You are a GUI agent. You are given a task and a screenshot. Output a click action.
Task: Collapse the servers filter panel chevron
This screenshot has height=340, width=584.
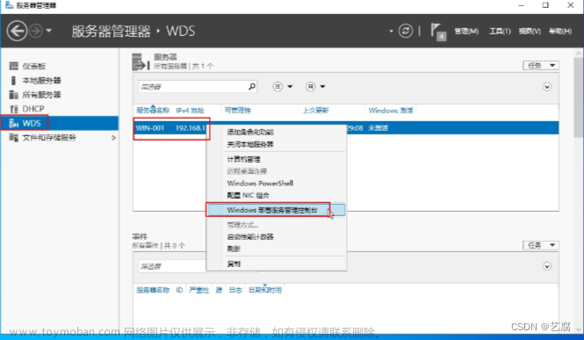pos(547,87)
